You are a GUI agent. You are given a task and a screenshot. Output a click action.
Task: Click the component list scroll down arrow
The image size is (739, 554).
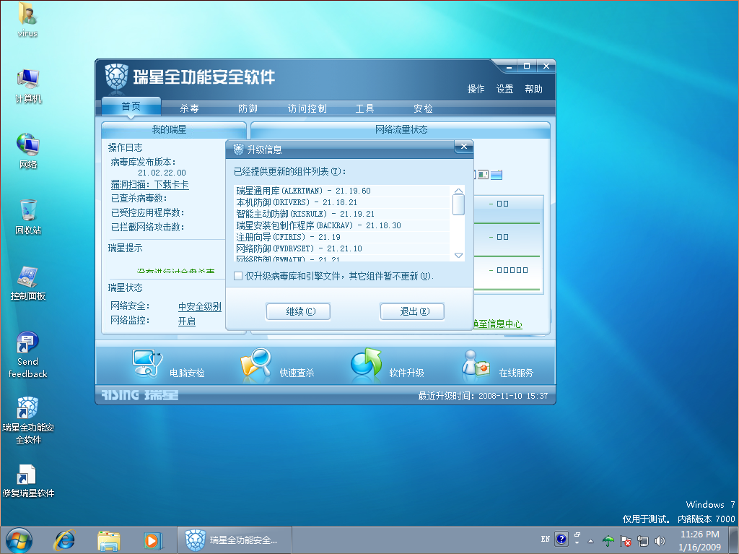458,255
